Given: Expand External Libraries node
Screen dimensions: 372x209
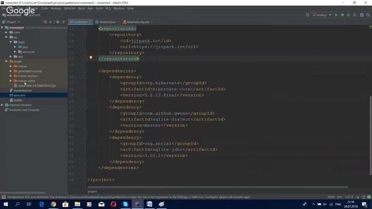Looking at the screenshot, I should [2, 105].
